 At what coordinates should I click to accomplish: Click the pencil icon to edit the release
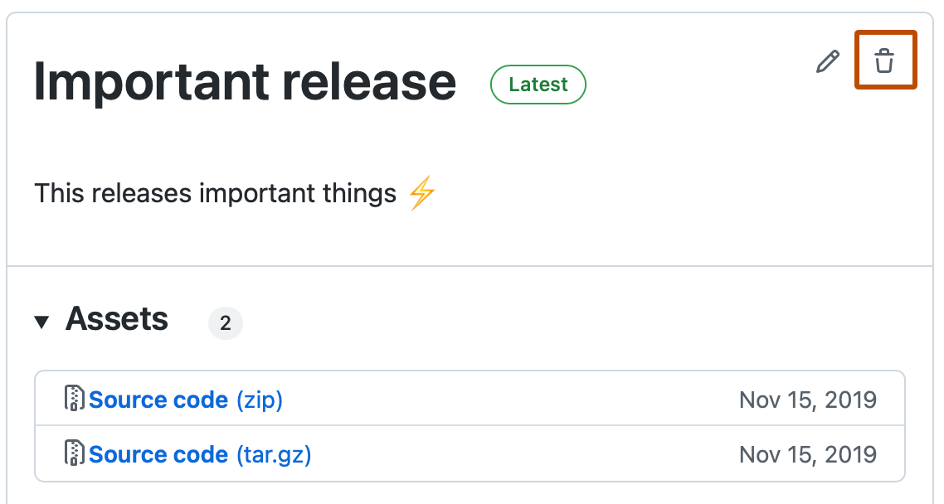[x=827, y=61]
